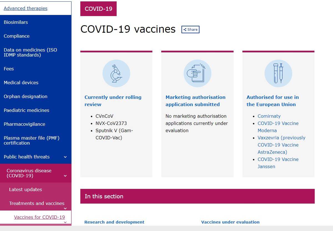Viewport: 333px width, 231px height.
Task: Expand the Public health threats chevron
Action: [65, 157]
